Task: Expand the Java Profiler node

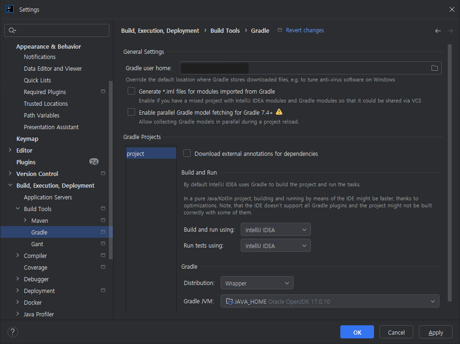Action: (18, 314)
